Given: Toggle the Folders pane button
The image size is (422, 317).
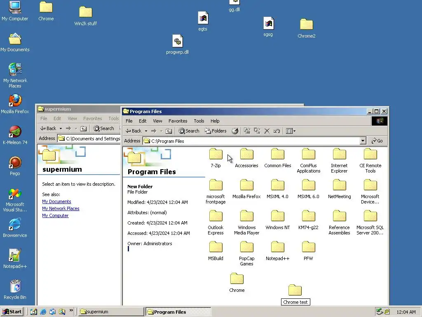Looking at the screenshot, I should coord(216,131).
